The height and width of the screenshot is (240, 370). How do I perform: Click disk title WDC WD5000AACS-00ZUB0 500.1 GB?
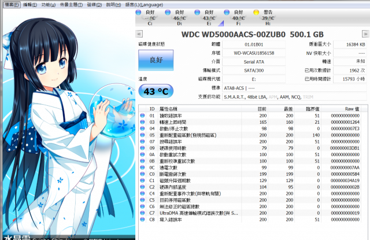(x=252, y=35)
